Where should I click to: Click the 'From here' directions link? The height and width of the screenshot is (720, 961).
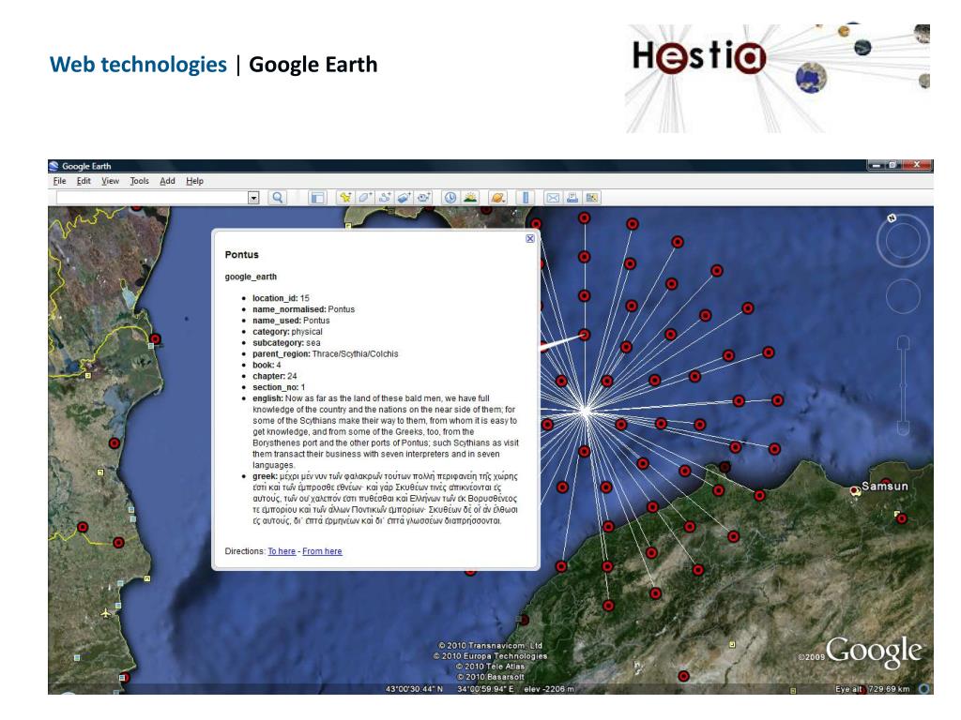tap(322, 551)
